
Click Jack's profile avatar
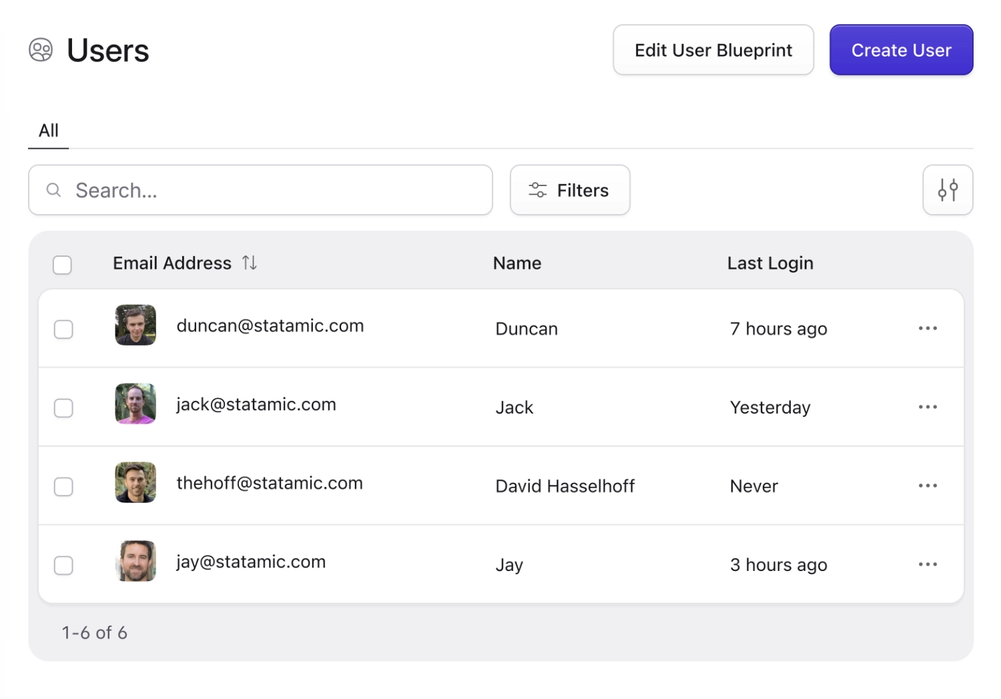tap(135, 404)
